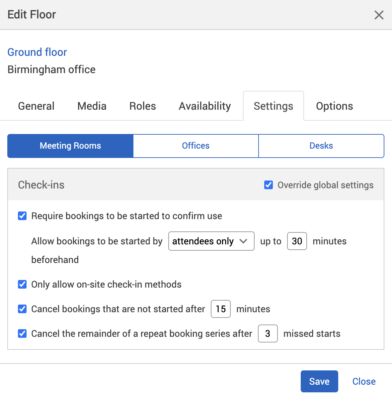Screen dimensions: 392x396
Task: Uncheck Override global settings
Action: pos(269,185)
